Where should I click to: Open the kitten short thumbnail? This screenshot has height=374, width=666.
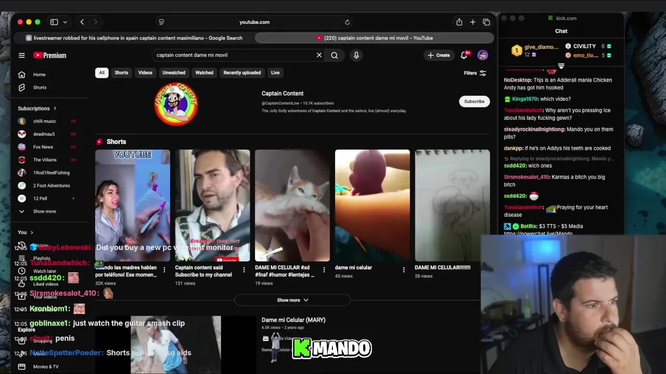(292, 205)
